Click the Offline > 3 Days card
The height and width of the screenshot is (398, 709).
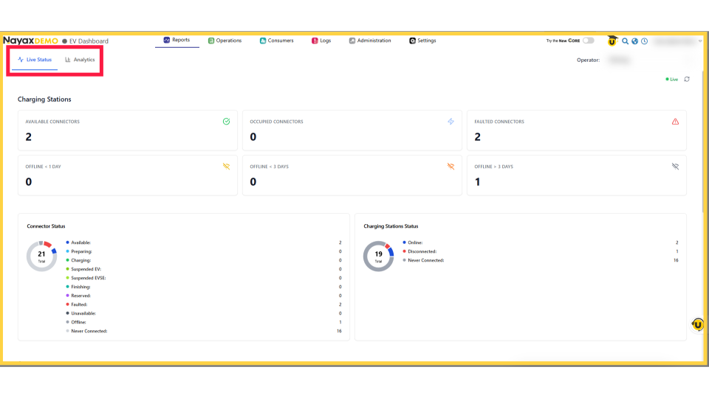click(576, 175)
